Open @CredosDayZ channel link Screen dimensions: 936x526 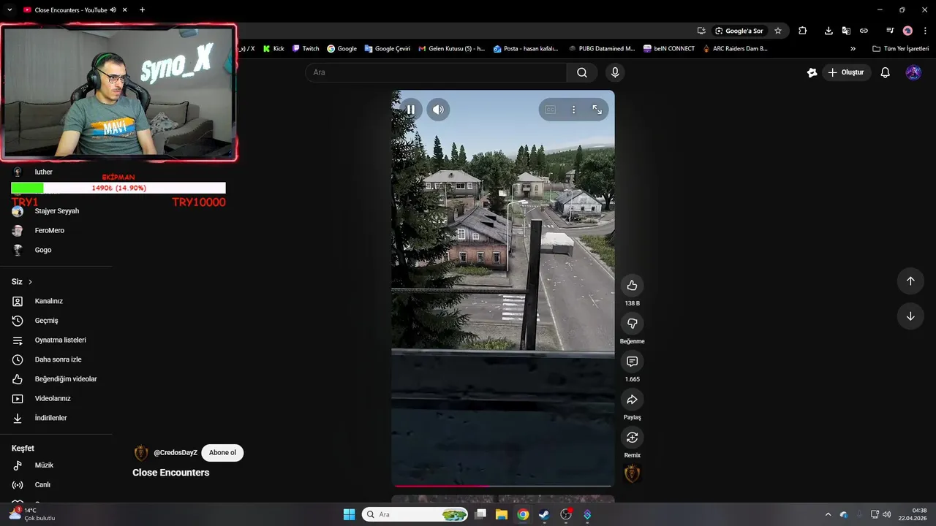pos(175,453)
